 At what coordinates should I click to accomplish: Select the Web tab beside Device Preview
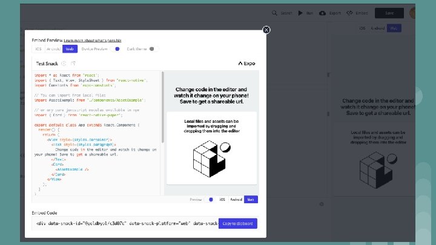tap(70, 49)
